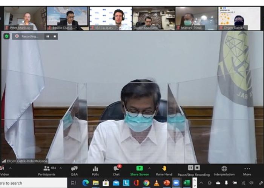This screenshot has width=264, height=188.
Task: Open the Chat panel with unread messages
Action: pos(116,170)
